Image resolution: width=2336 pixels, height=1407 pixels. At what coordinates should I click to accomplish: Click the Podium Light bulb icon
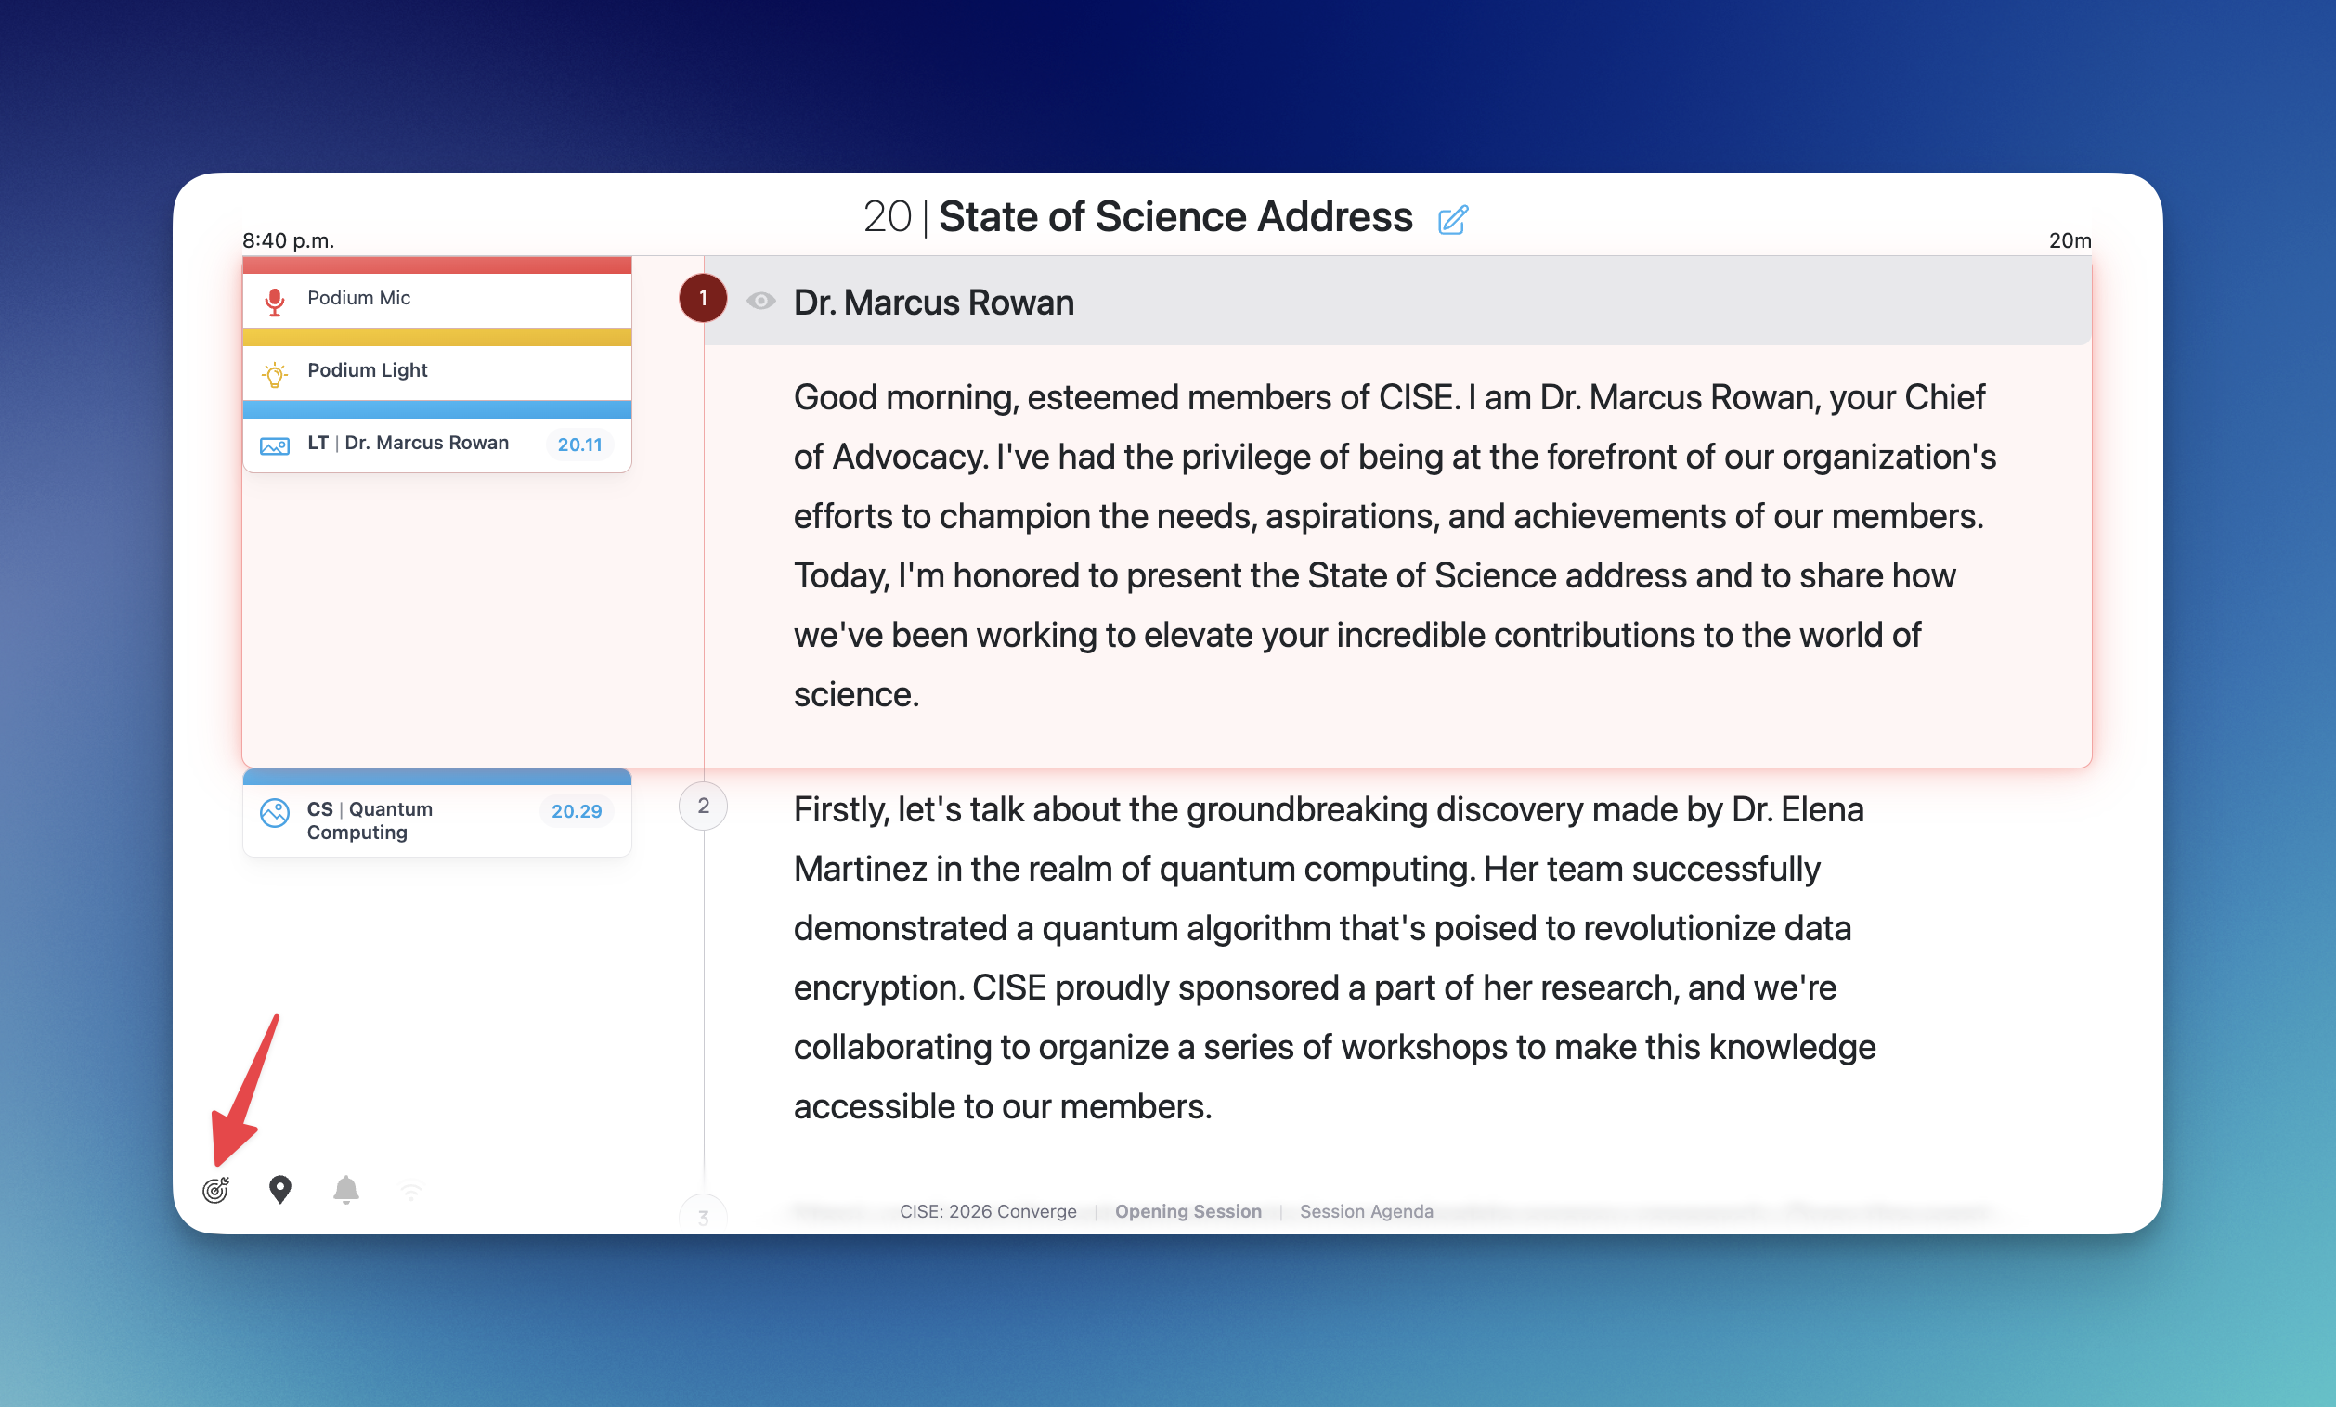275,374
